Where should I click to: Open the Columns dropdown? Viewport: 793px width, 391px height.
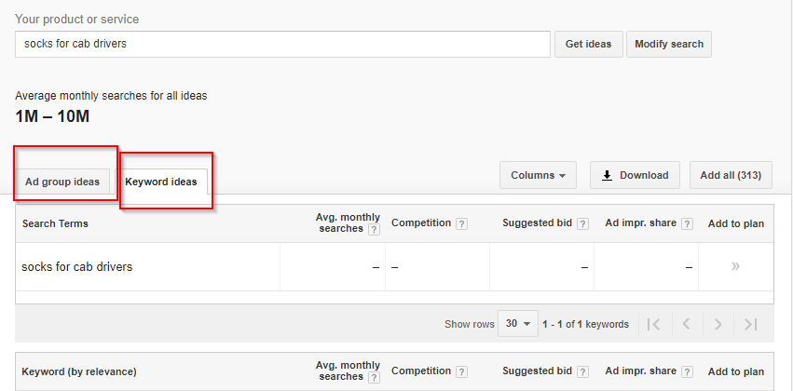538,175
